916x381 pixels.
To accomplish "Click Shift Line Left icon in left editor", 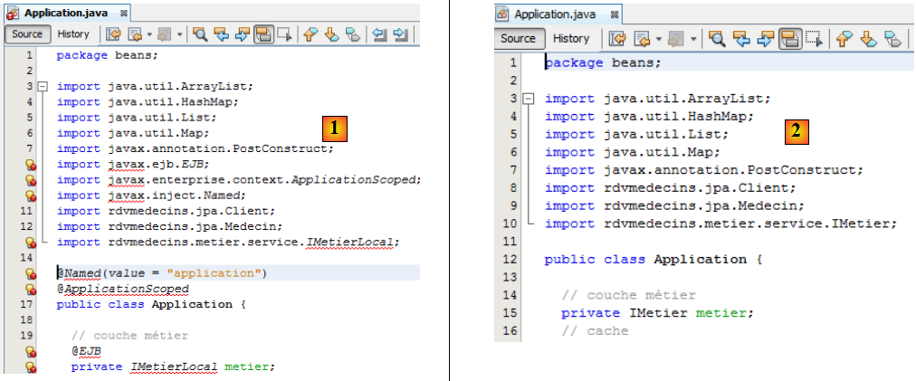I will [x=380, y=34].
